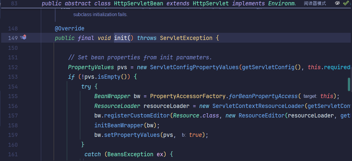This screenshot has height=161, width=352.
Task: Click the vertical scrollbar thumb on right edge
Action: coord(349,84)
